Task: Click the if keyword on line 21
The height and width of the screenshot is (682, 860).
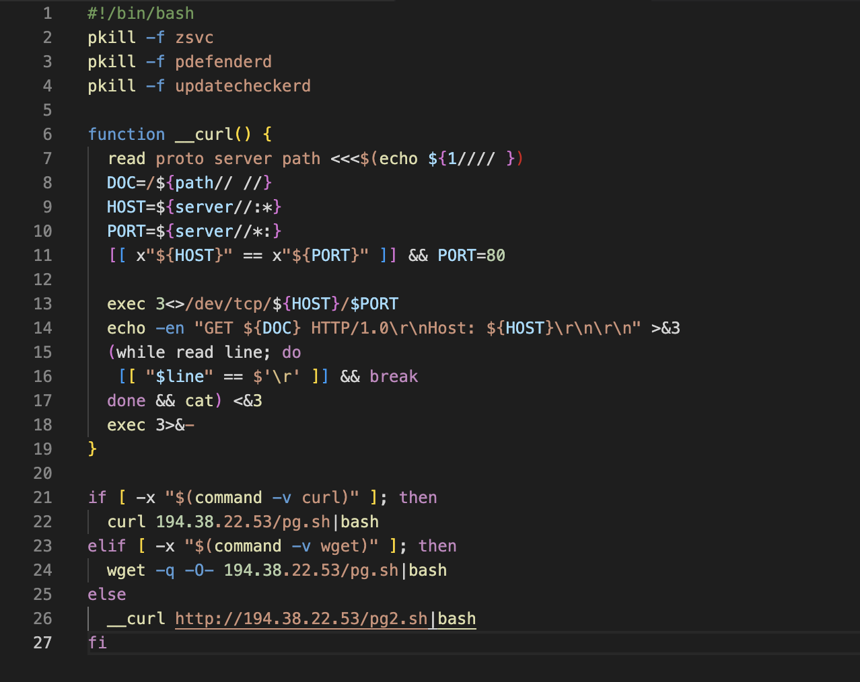Action: click(x=97, y=498)
